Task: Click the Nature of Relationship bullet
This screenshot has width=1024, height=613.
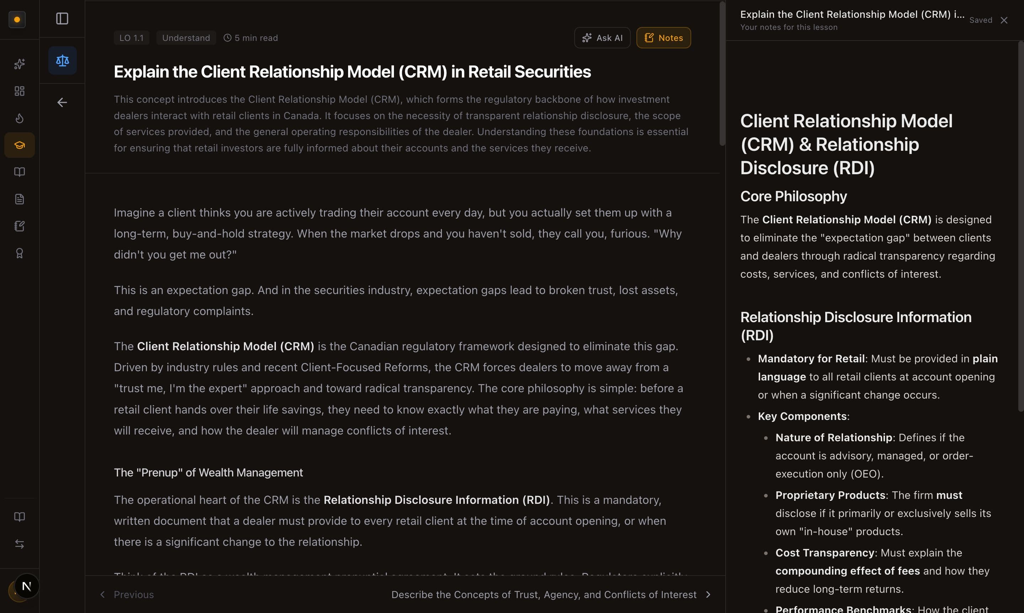Action: point(874,455)
